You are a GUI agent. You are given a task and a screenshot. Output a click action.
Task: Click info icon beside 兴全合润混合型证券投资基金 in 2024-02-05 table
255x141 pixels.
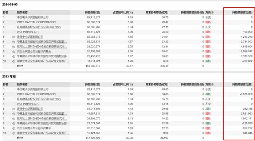click(x=14, y=52)
